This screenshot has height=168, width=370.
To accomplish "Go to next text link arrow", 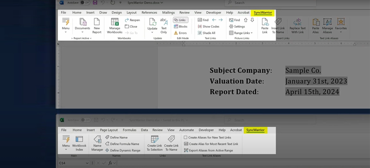I will [x=221, y=20].
